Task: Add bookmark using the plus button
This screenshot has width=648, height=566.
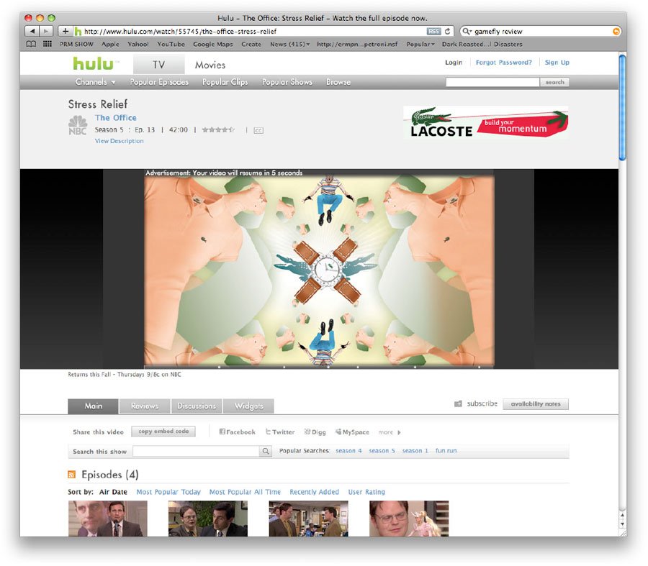Action: tap(65, 31)
